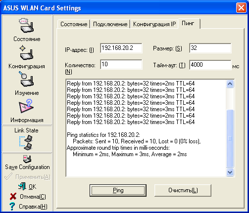Start the Ping button
The height and width of the screenshot is (213, 249).
[x=118, y=190]
